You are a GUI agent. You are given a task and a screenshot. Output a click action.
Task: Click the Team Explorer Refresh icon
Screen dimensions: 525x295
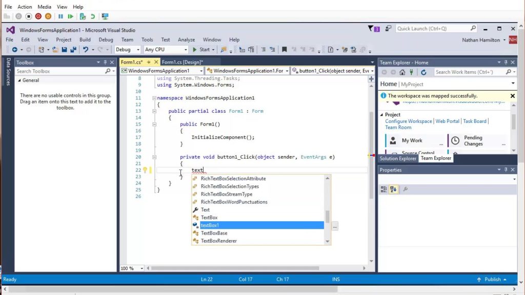point(423,72)
